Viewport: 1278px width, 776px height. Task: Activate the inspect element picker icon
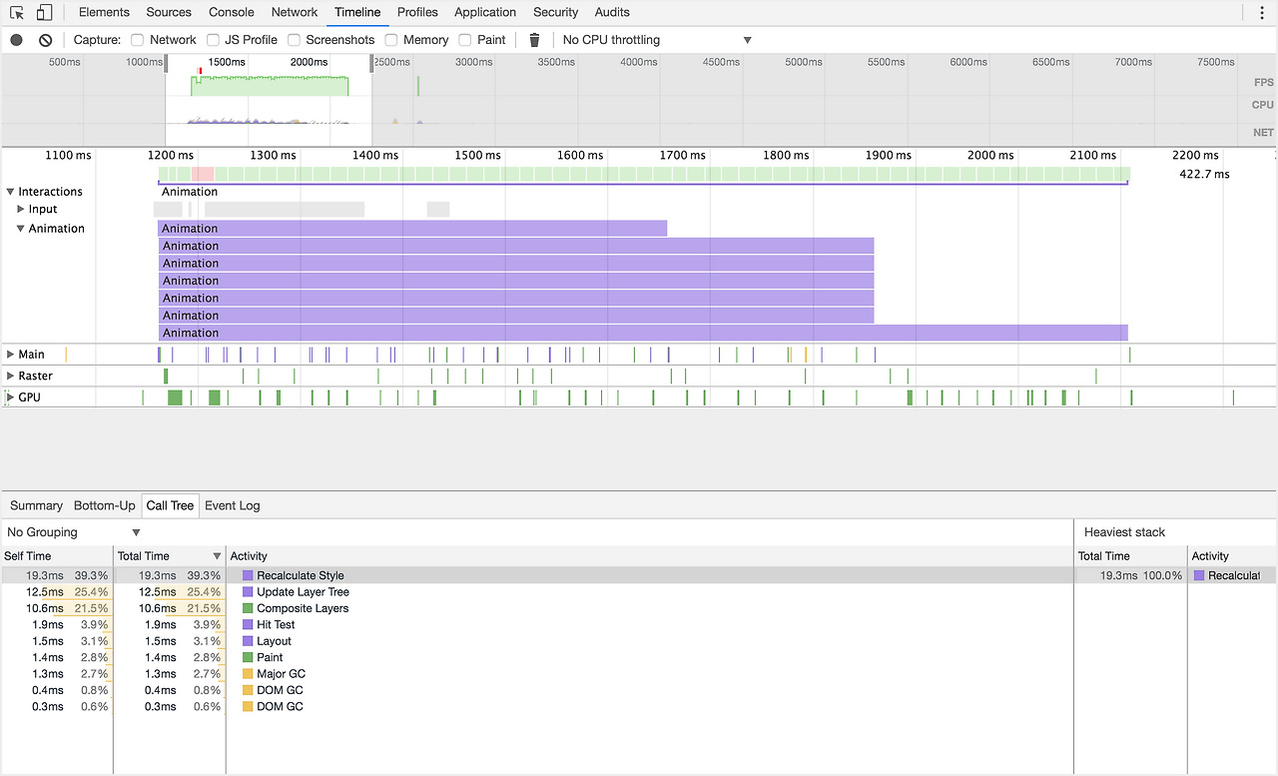tap(17, 13)
